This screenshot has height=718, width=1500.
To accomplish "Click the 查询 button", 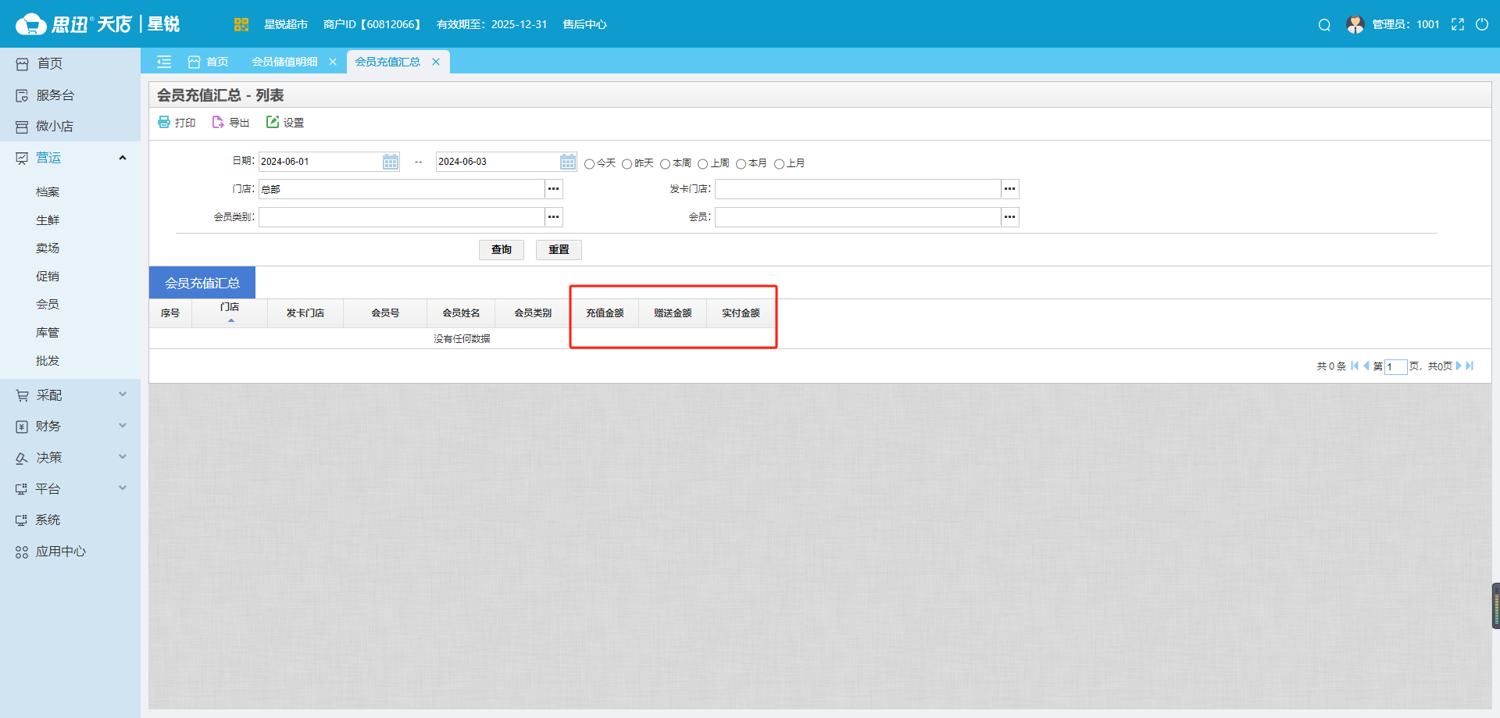I will coord(501,249).
